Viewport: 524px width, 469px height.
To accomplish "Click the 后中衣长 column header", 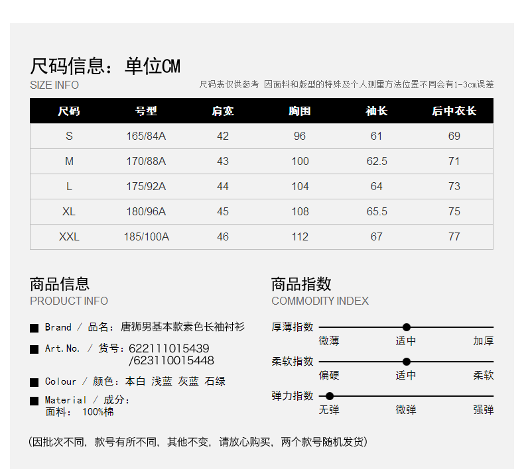I will click(454, 111).
